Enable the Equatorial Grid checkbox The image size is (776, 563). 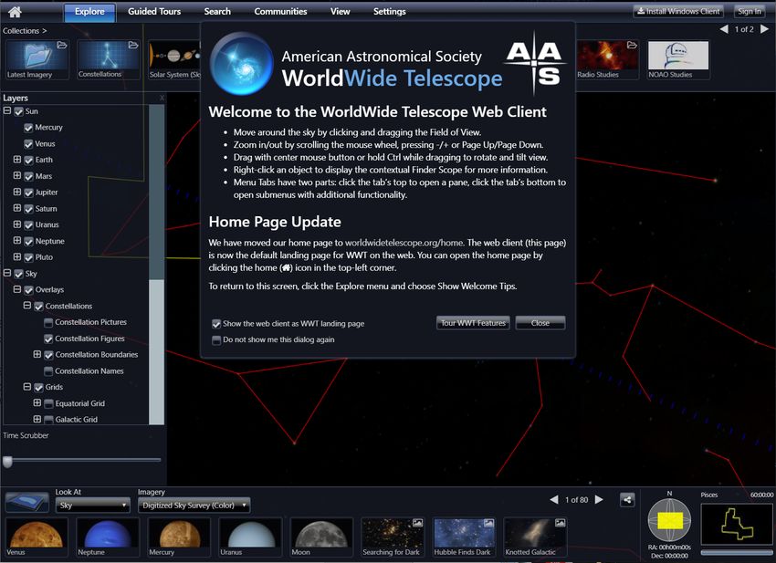tap(48, 403)
